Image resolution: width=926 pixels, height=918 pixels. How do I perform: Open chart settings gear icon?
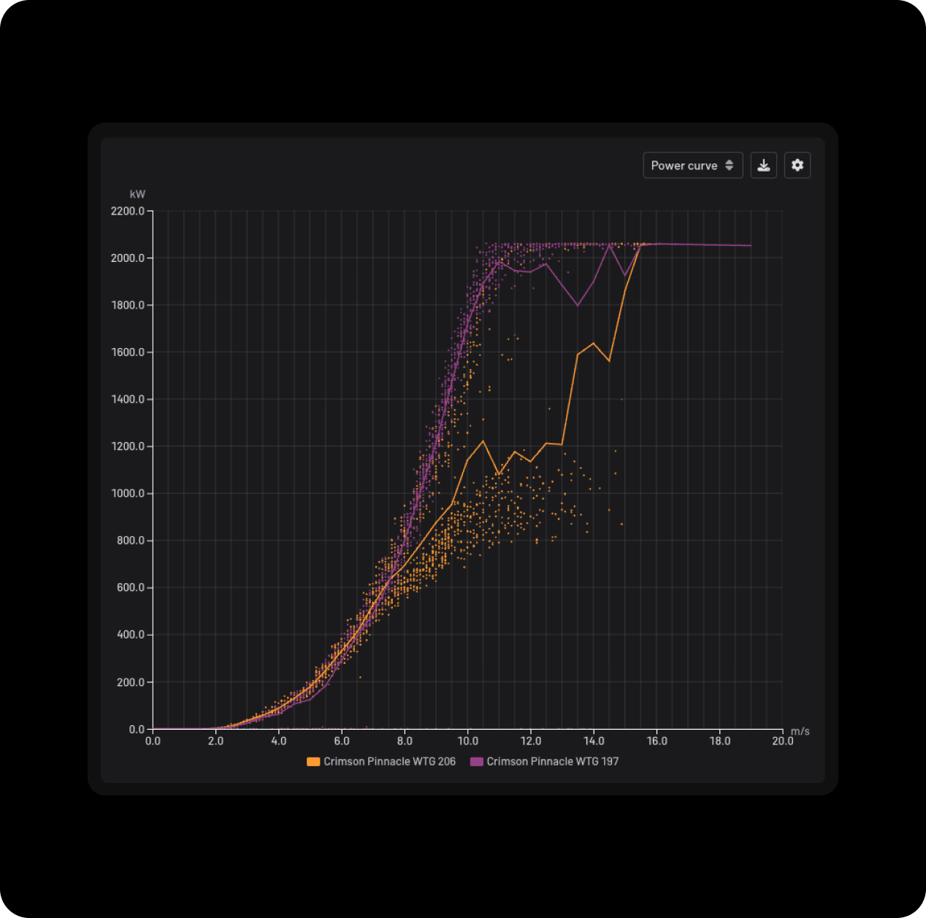tap(797, 166)
